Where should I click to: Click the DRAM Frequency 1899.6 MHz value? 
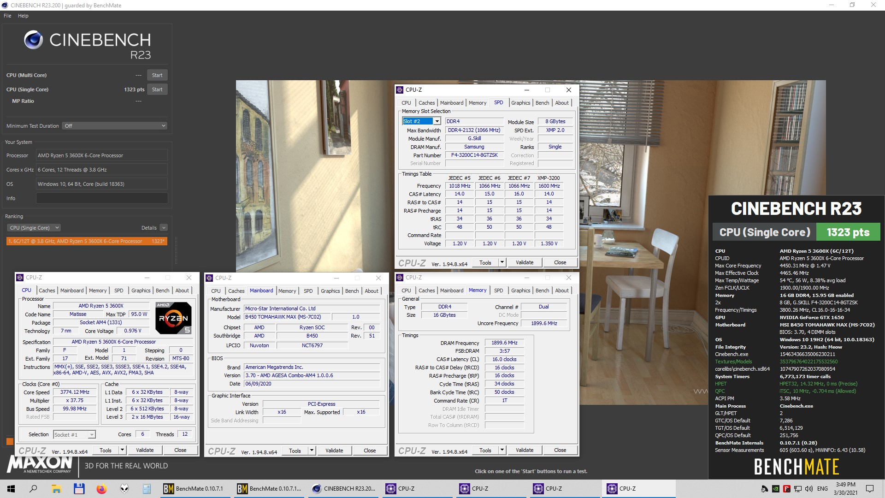[x=504, y=343]
